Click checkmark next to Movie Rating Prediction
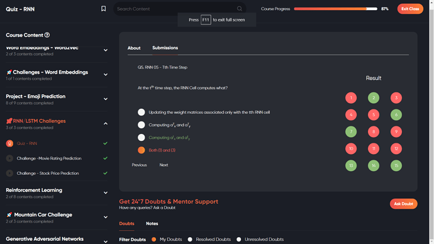This screenshot has height=244, width=434. point(105,158)
